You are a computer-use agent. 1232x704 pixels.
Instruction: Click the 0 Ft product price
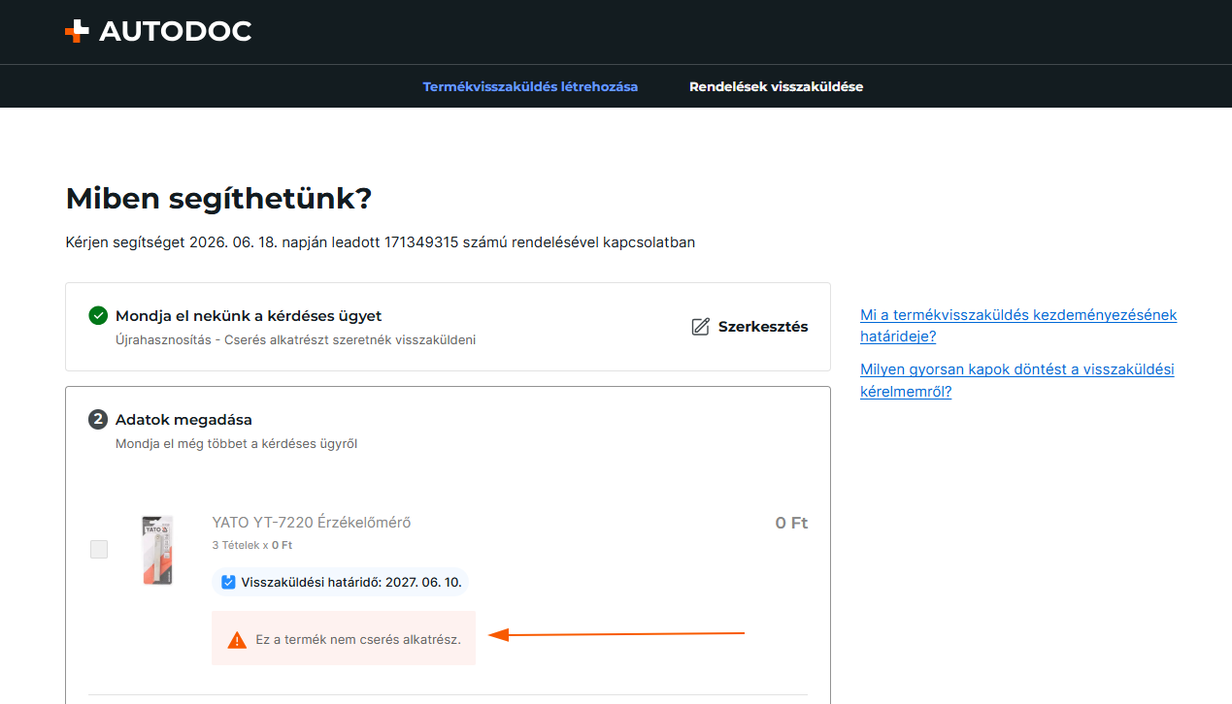coord(791,523)
